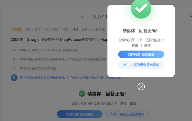
Task: Close the popup with the circled X
Action: pyautogui.click(x=141, y=87)
